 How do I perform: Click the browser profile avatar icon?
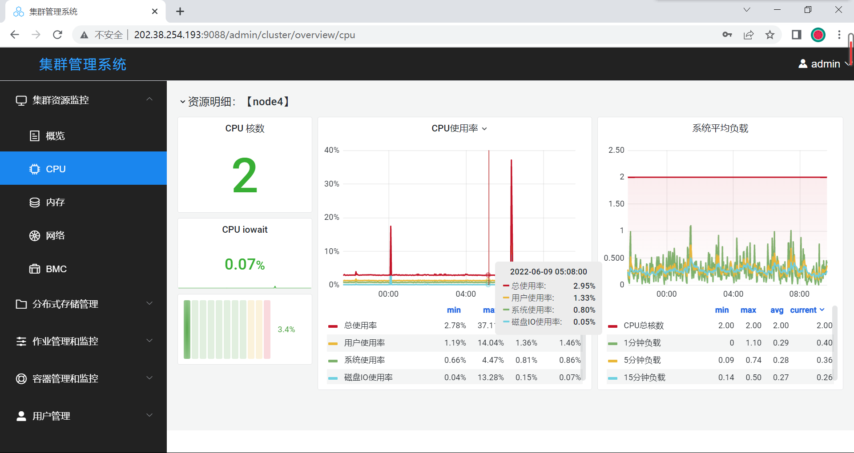pos(818,35)
